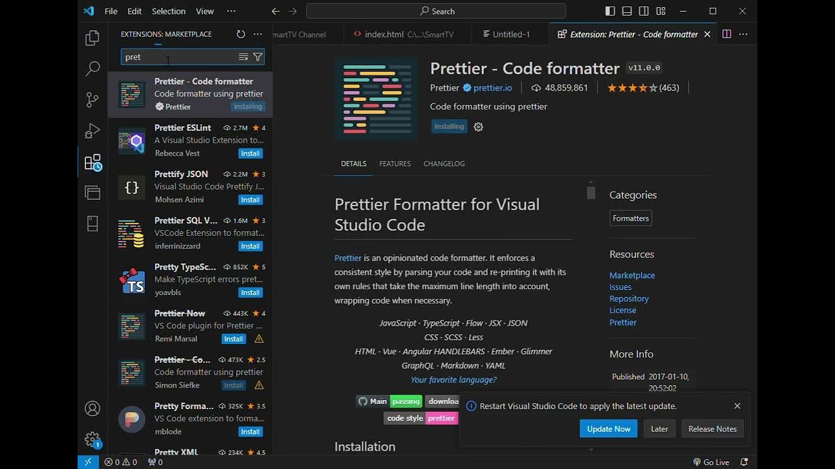Viewport: 835px width, 469px height.
Task: Click the bottom book-shaped activity bar icon
Action: pyautogui.click(x=93, y=223)
